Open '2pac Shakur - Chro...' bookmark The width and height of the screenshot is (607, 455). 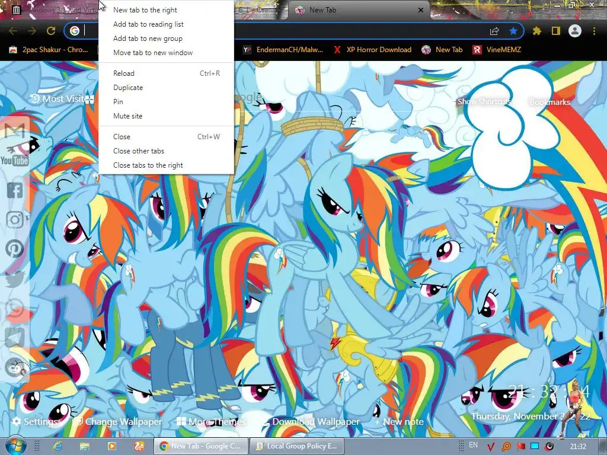49,50
